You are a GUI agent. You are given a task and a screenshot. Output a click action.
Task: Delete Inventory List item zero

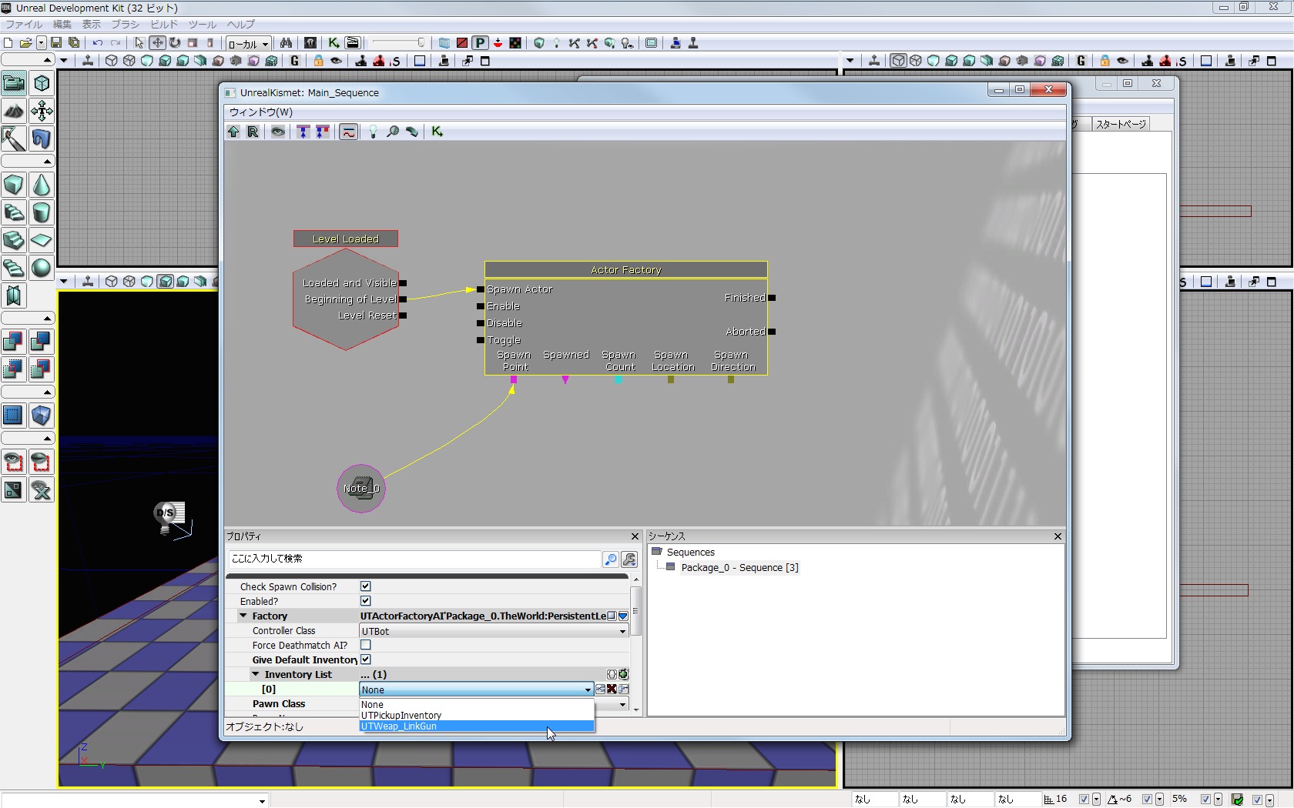coord(612,689)
